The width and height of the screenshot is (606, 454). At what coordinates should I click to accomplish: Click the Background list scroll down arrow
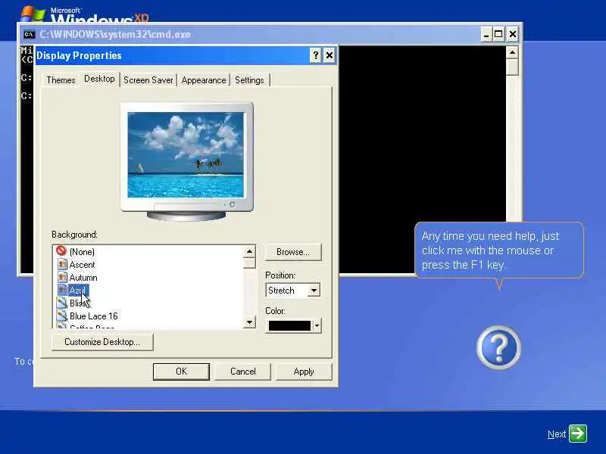(x=250, y=322)
